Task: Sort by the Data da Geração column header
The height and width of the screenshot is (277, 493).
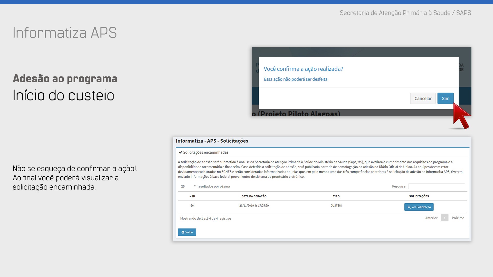Action: coord(254,196)
